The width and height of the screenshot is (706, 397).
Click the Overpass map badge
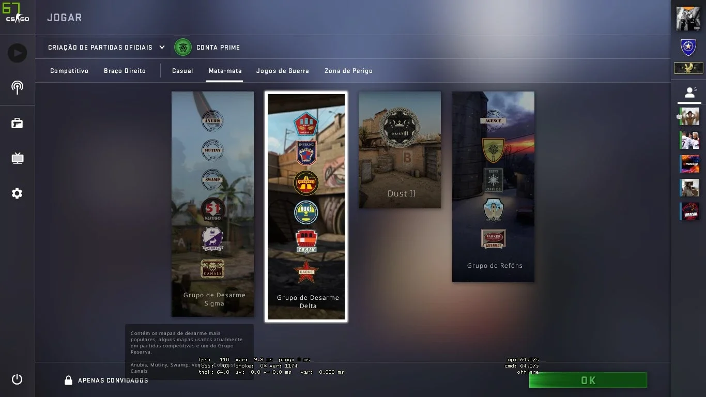click(306, 183)
